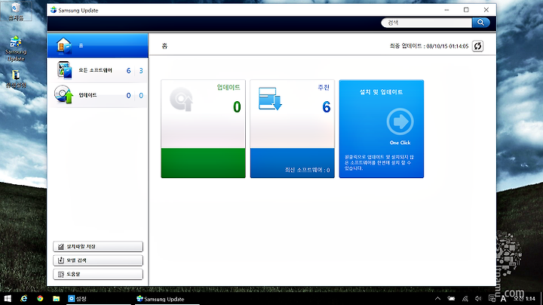Click the Samsung Update taskbar button
This screenshot has height=305, width=543.
click(x=167, y=299)
